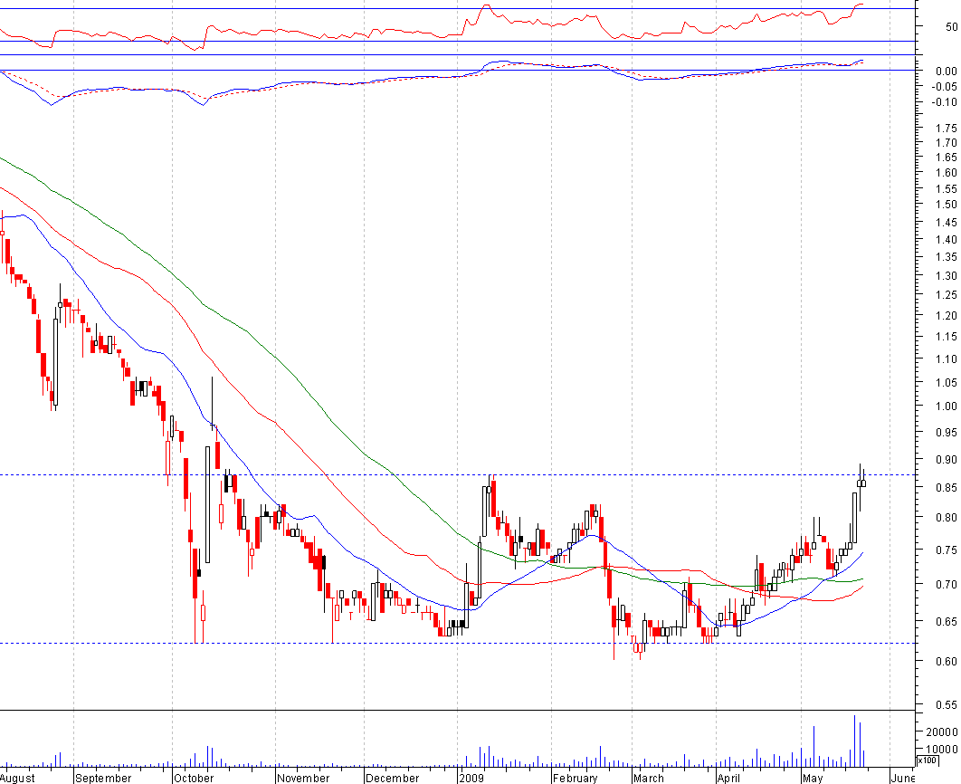961x784 pixels.
Task: Select the 0.90 price axis label
Action: pos(947,460)
